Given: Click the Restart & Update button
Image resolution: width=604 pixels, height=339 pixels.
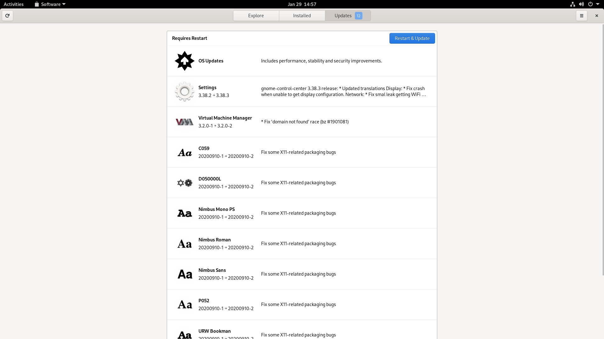Looking at the screenshot, I should (x=412, y=38).
